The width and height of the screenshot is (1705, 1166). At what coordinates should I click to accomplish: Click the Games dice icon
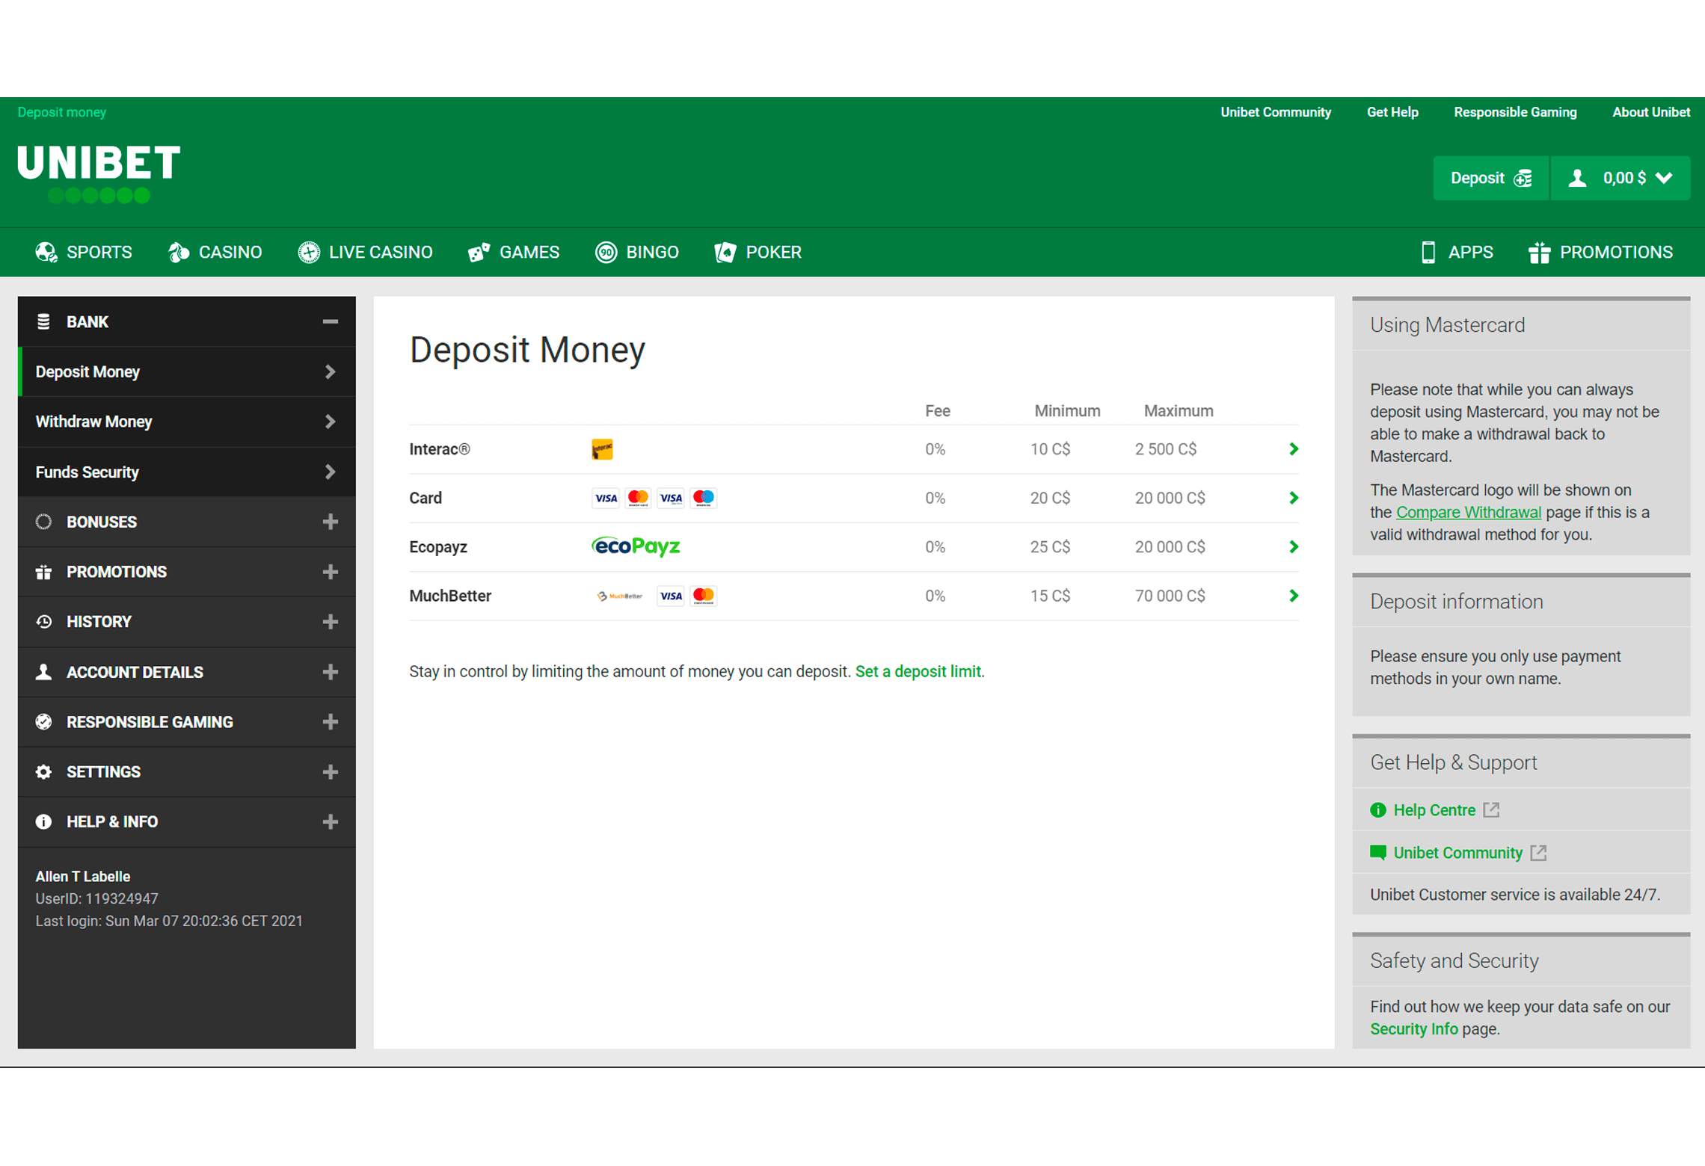[x=479, y=253]
